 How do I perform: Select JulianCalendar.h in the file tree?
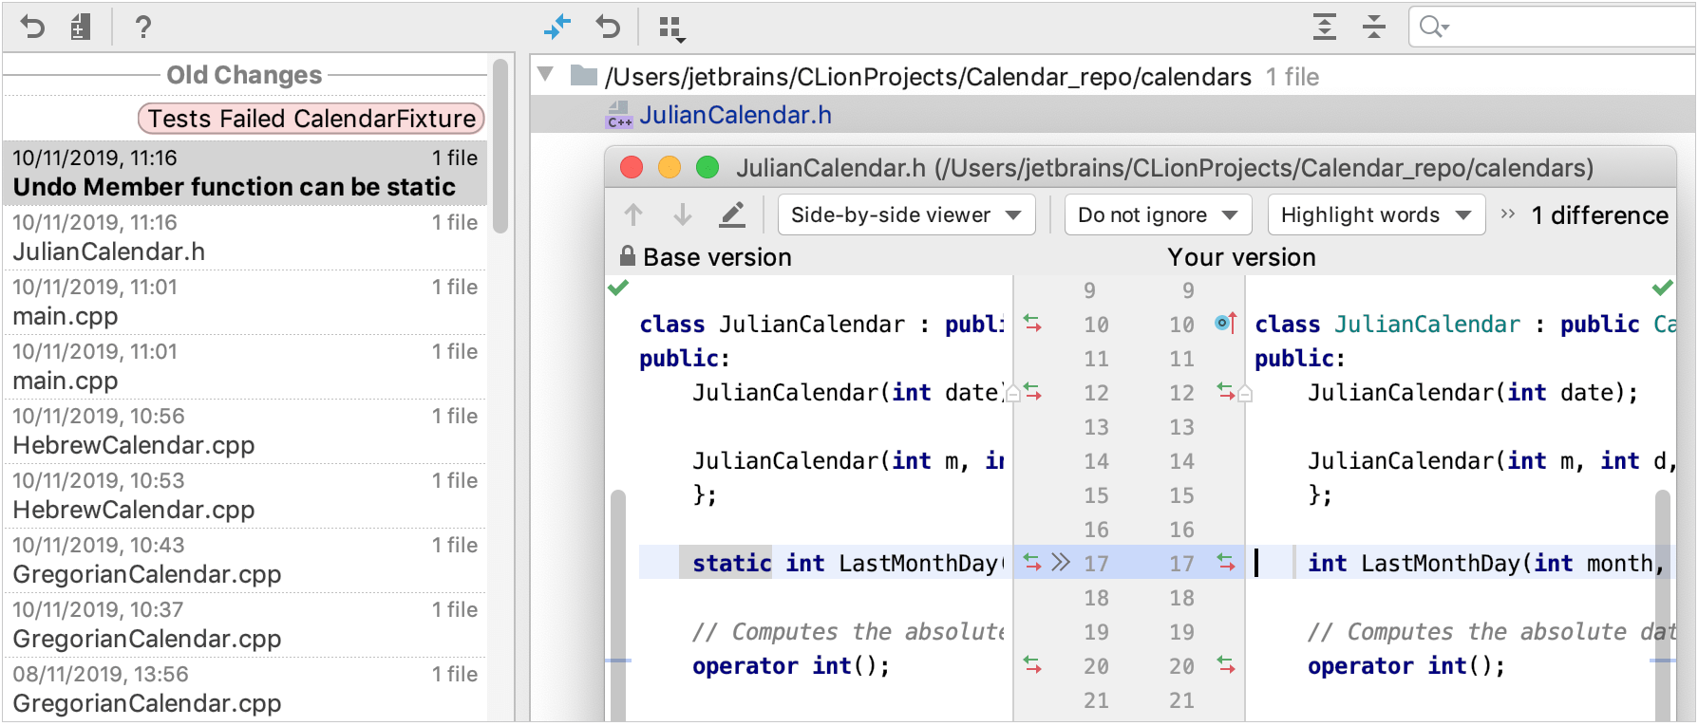pyautogui.click(x=734, y=115)
